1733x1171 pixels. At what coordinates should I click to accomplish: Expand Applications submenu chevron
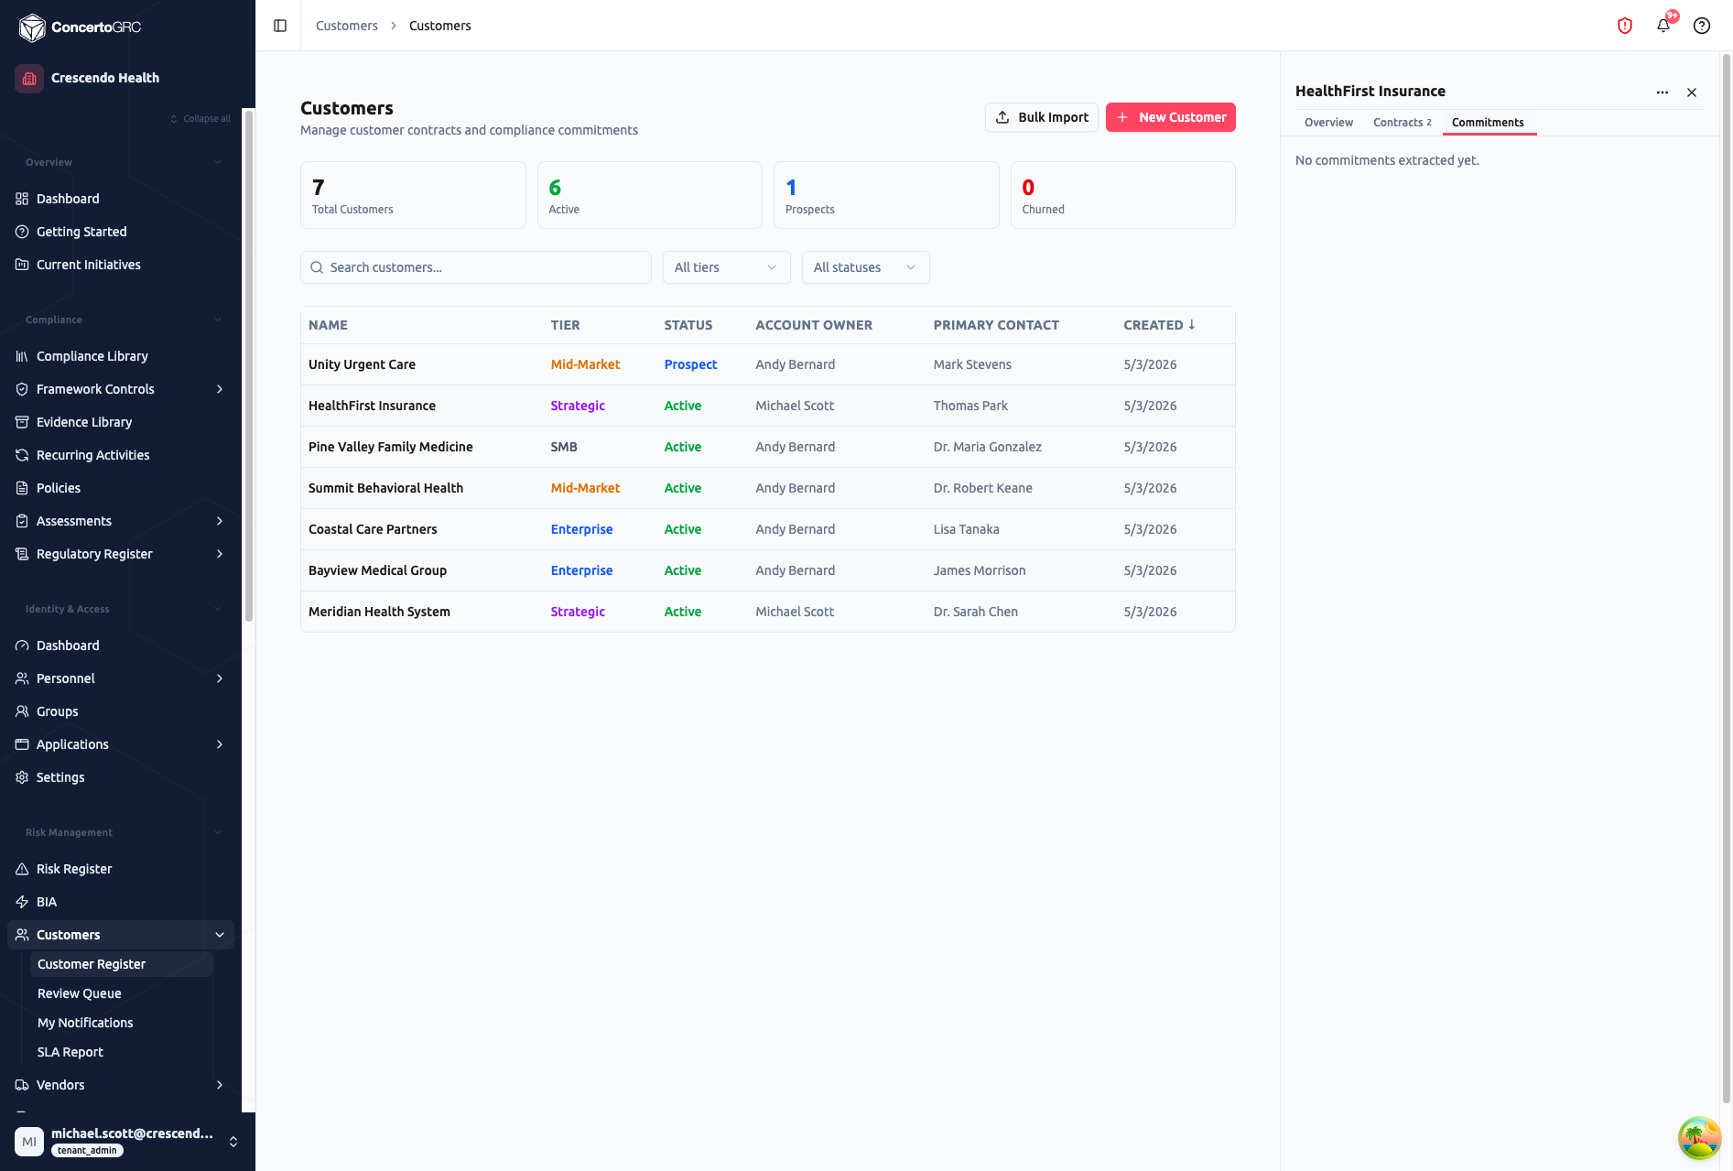point(220,744)
